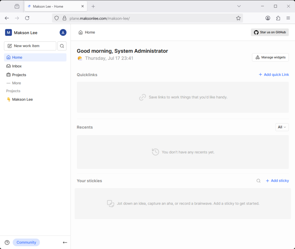Create a New work item

30,46
